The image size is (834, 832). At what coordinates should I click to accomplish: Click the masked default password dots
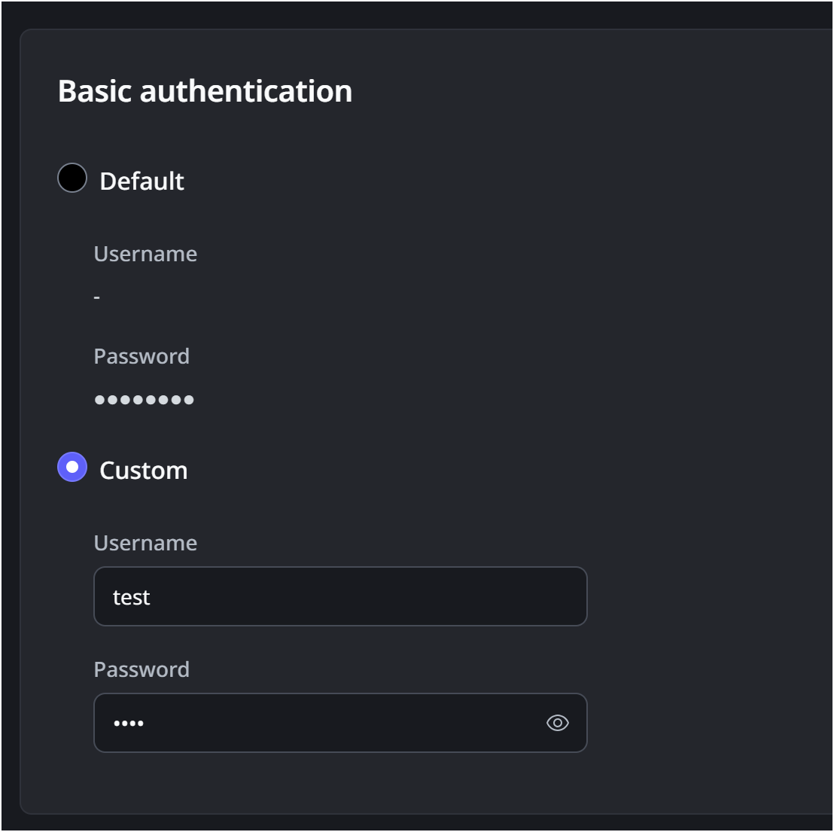point(144,400)
